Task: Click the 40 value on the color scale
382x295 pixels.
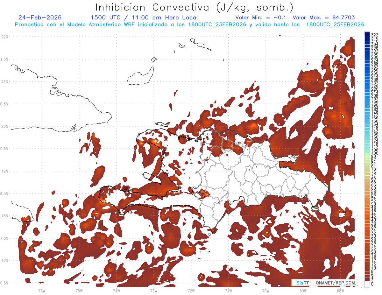Action: tap(374, 220)
